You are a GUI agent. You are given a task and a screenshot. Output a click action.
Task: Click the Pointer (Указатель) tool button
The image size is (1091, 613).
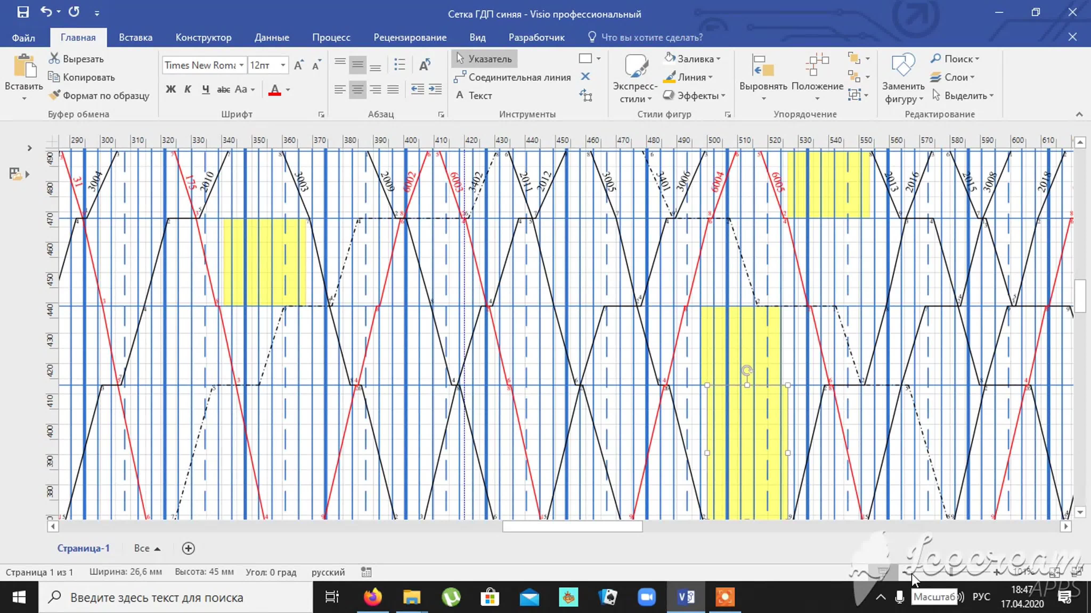484,59
